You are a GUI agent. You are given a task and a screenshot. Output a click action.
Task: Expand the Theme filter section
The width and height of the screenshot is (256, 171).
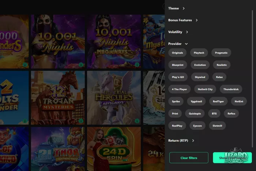point(176,8)
